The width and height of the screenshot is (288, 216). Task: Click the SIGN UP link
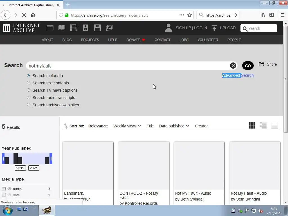point(183,28)
